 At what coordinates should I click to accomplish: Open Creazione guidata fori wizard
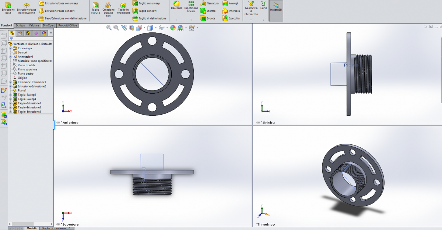coord(108,8)
